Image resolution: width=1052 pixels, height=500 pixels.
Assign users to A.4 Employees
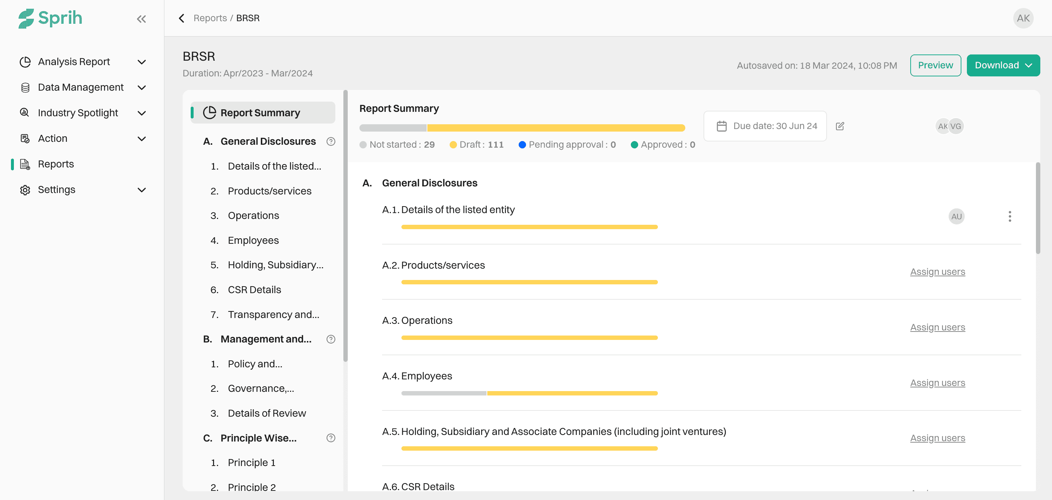(x=937, y=383)
